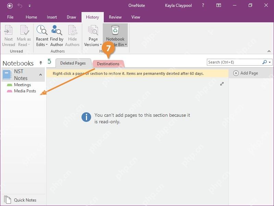Click the Next Unread icon
274x206 pixels.
tap(8, 30)
